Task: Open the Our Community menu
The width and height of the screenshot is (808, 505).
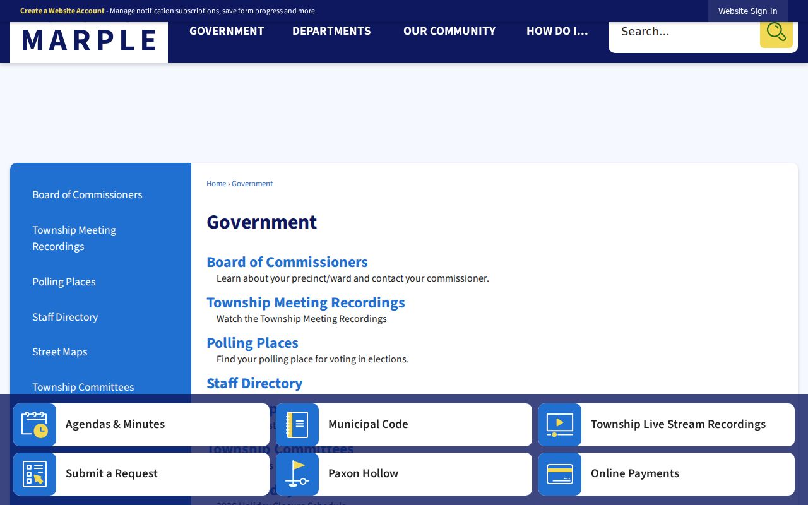Action: pyautogui.click(x=449, y=31)
